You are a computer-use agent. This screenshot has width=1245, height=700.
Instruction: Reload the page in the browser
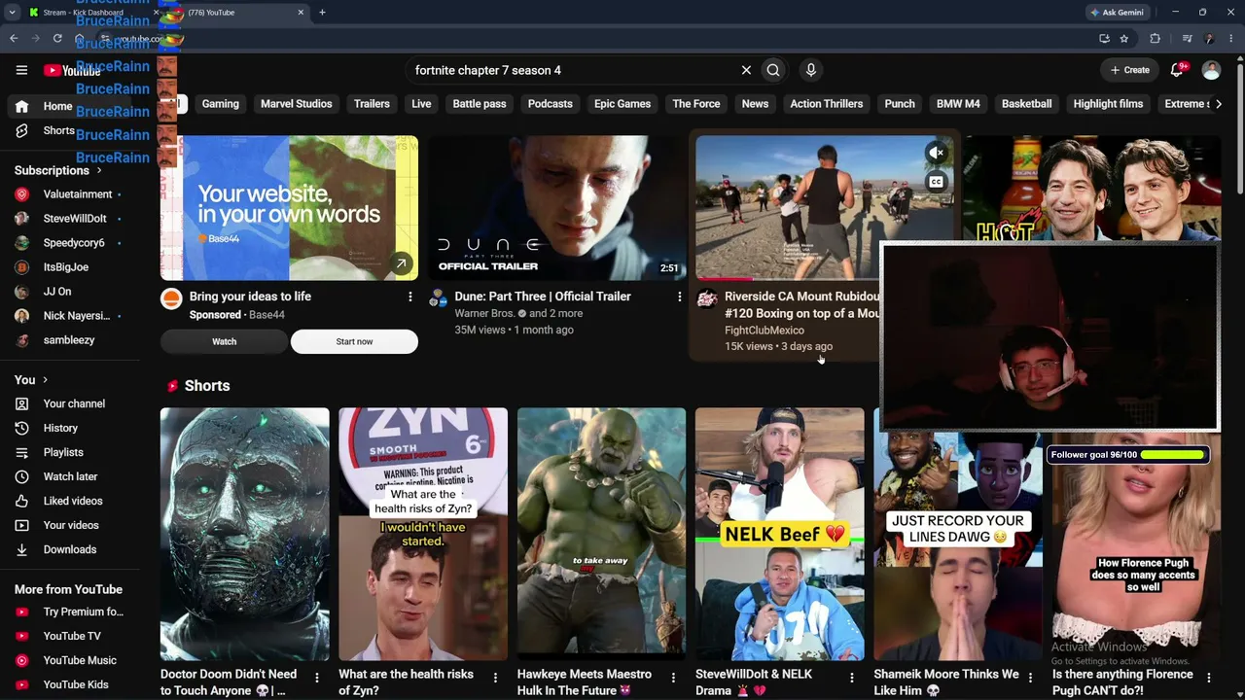click(x=57, y=39)
